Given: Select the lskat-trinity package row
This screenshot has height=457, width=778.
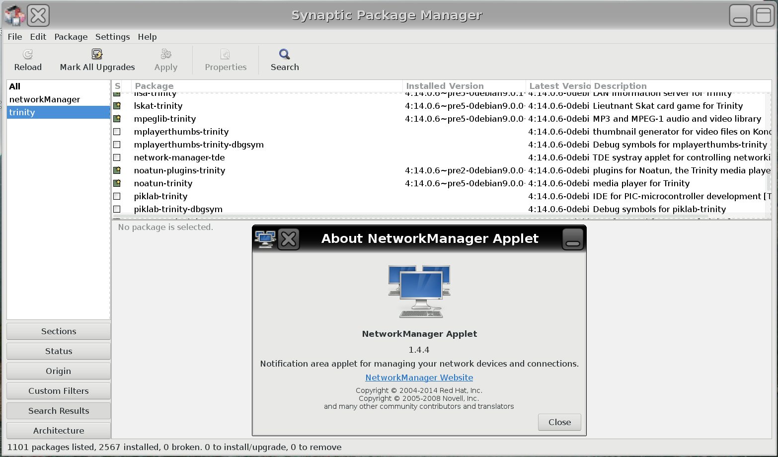Looking at the screenshot, I should [x=441, y=106].
